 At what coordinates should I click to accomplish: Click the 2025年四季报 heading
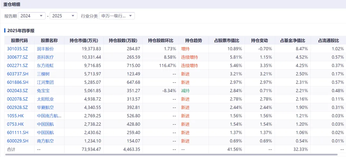21,31
